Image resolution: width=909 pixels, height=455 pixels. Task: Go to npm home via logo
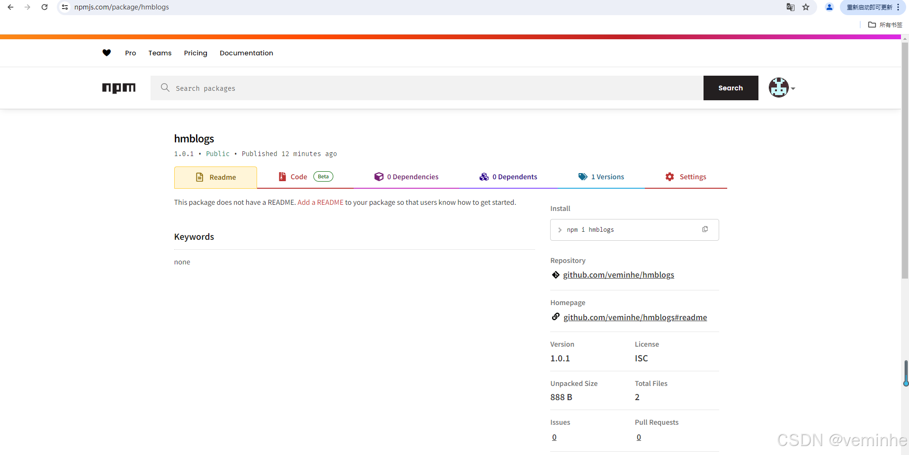click(x=119, y=88)
